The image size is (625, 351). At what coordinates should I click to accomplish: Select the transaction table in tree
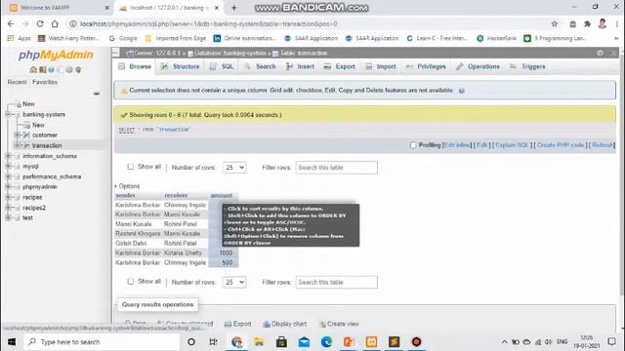(x=47, y=145)
